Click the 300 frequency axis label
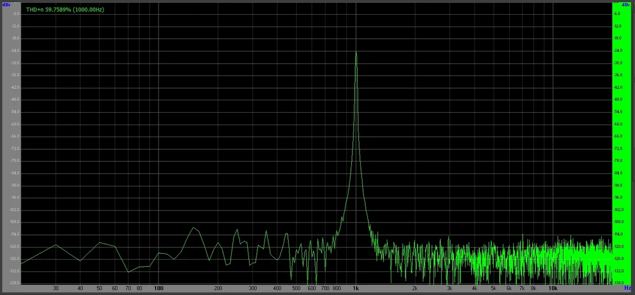This screenshot has width=635, height=295. tap(252, 289)
